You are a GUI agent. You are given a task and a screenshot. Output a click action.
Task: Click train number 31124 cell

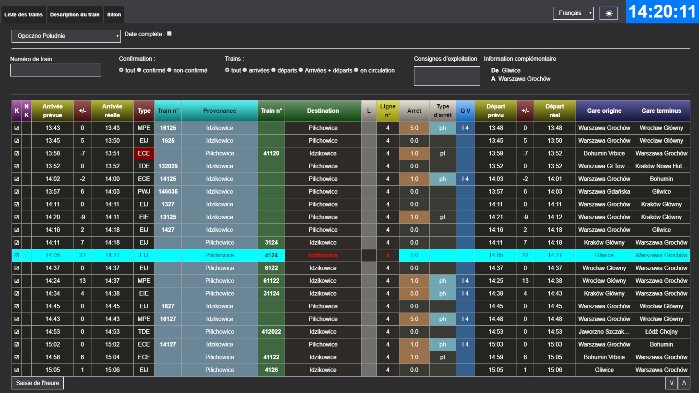click(x=271, y=293)
